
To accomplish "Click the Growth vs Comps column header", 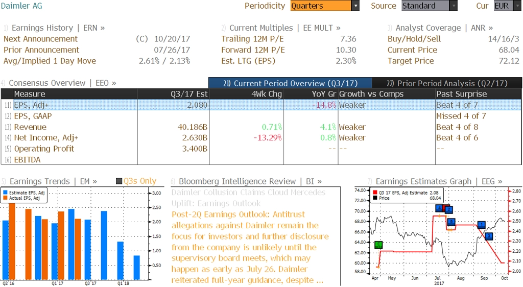I will pyautogui.click(x=387, y=94).
